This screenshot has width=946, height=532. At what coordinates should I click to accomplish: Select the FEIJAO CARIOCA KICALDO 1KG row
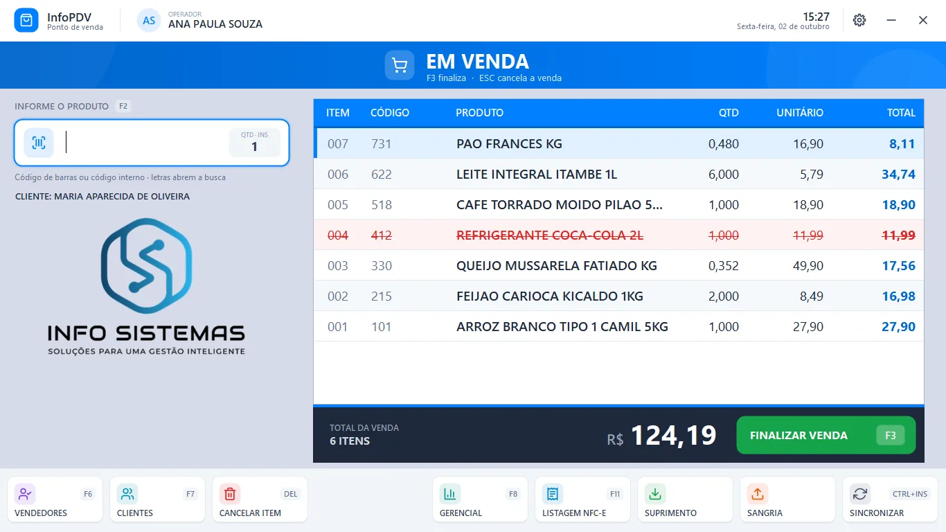(619, 296)
